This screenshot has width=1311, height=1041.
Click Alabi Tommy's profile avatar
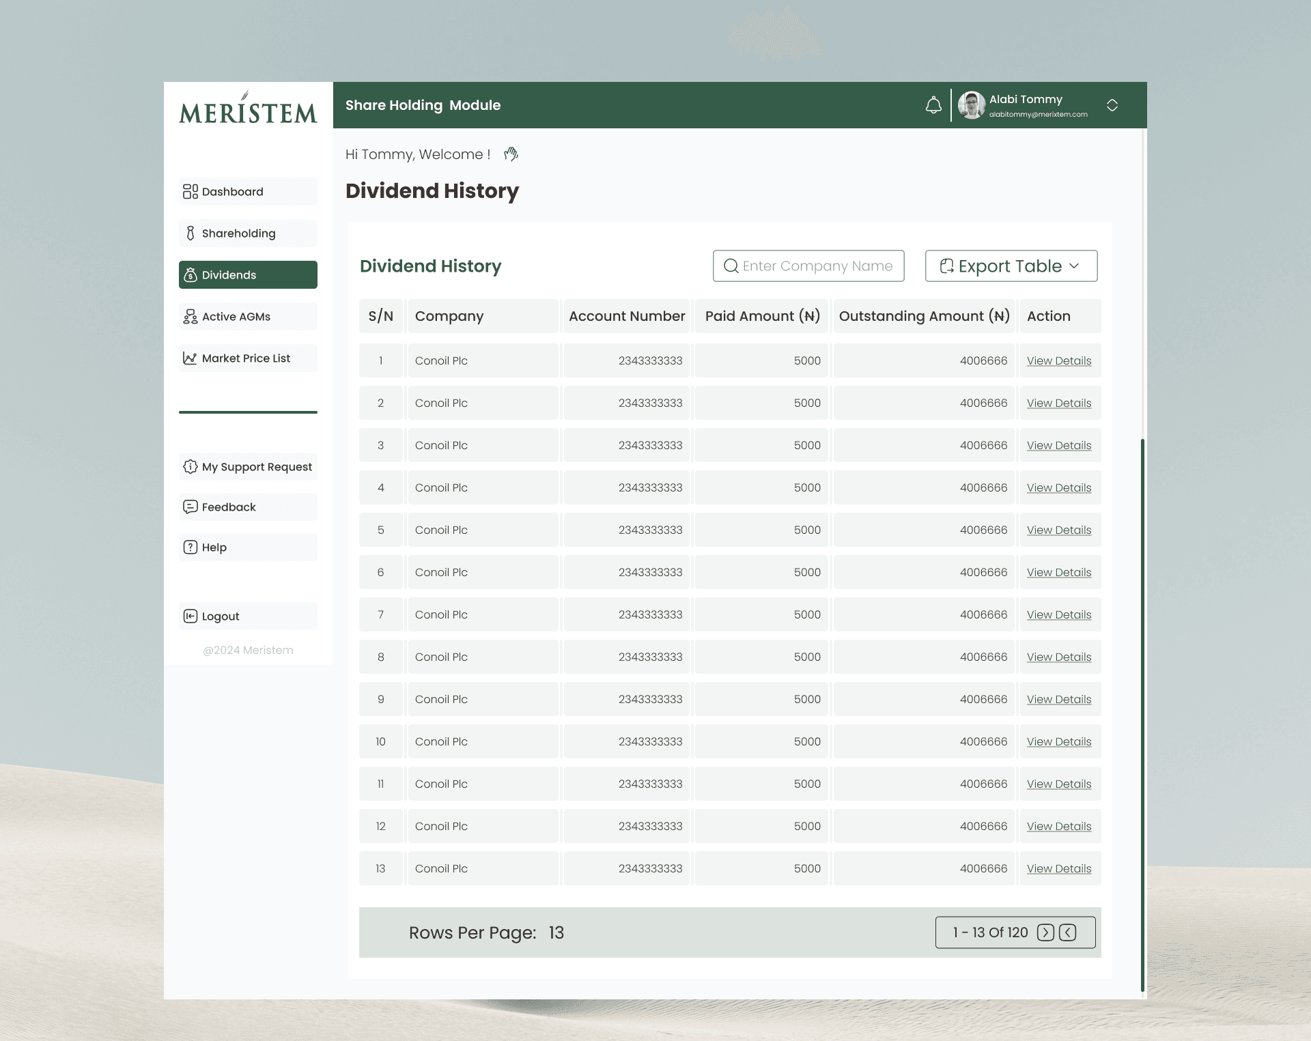pos(971,105)
